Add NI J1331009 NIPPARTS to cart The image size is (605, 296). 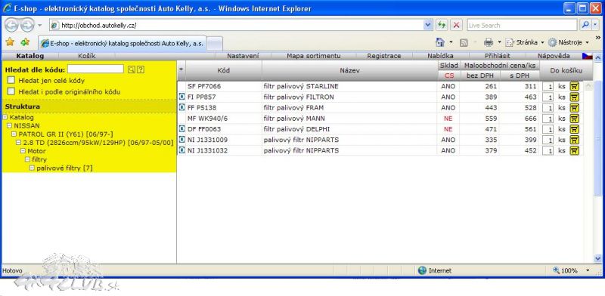[x=575, y=140]
